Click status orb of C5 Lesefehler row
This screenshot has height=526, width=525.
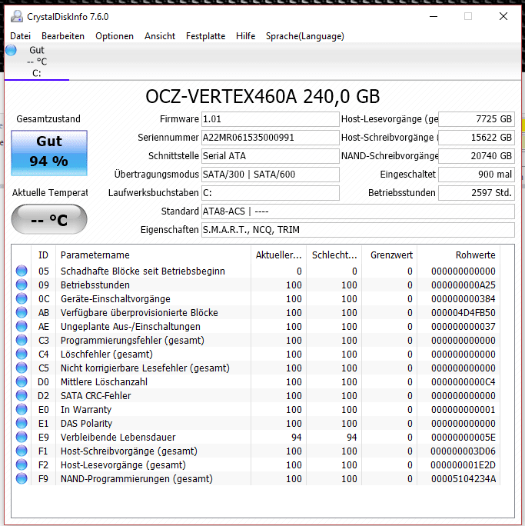point(22,368)
